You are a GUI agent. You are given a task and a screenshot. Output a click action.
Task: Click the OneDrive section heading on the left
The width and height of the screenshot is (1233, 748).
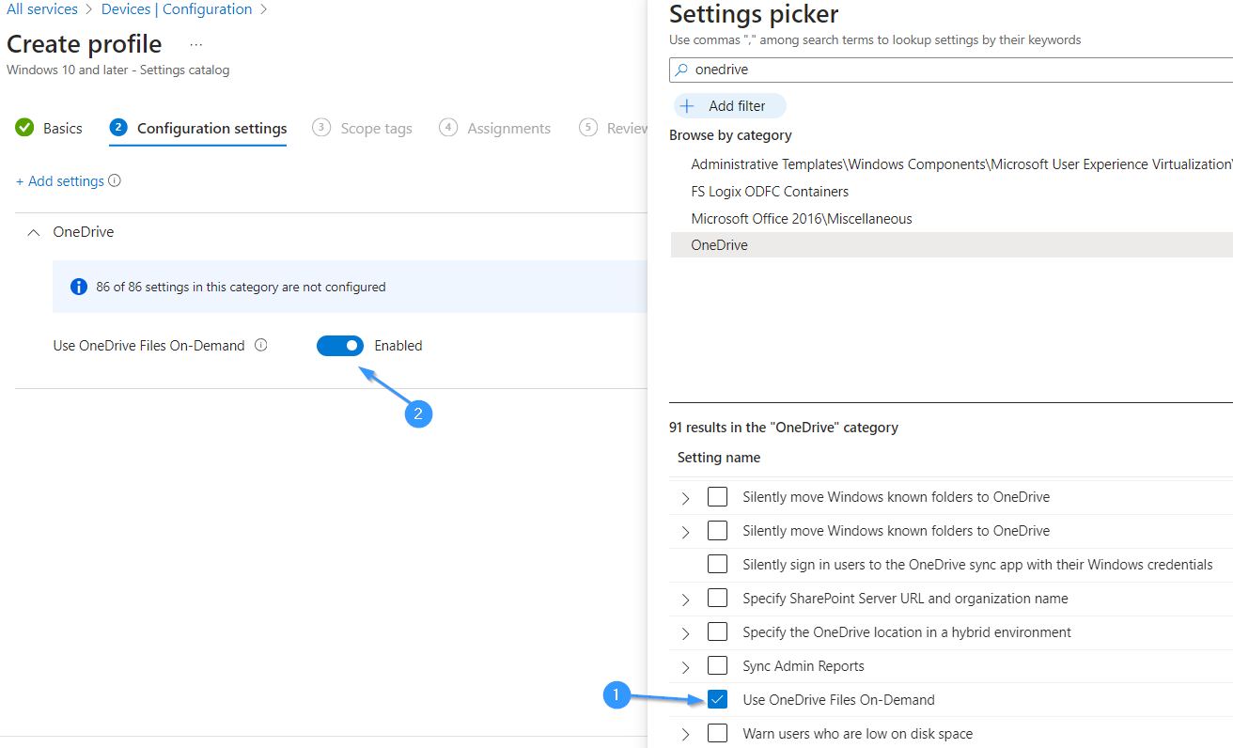pos(84,232)
